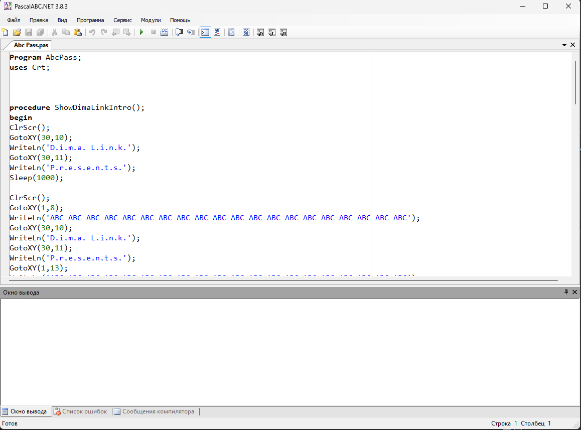
Task: Run the program with the green play icon
Action: coord(141,32)
